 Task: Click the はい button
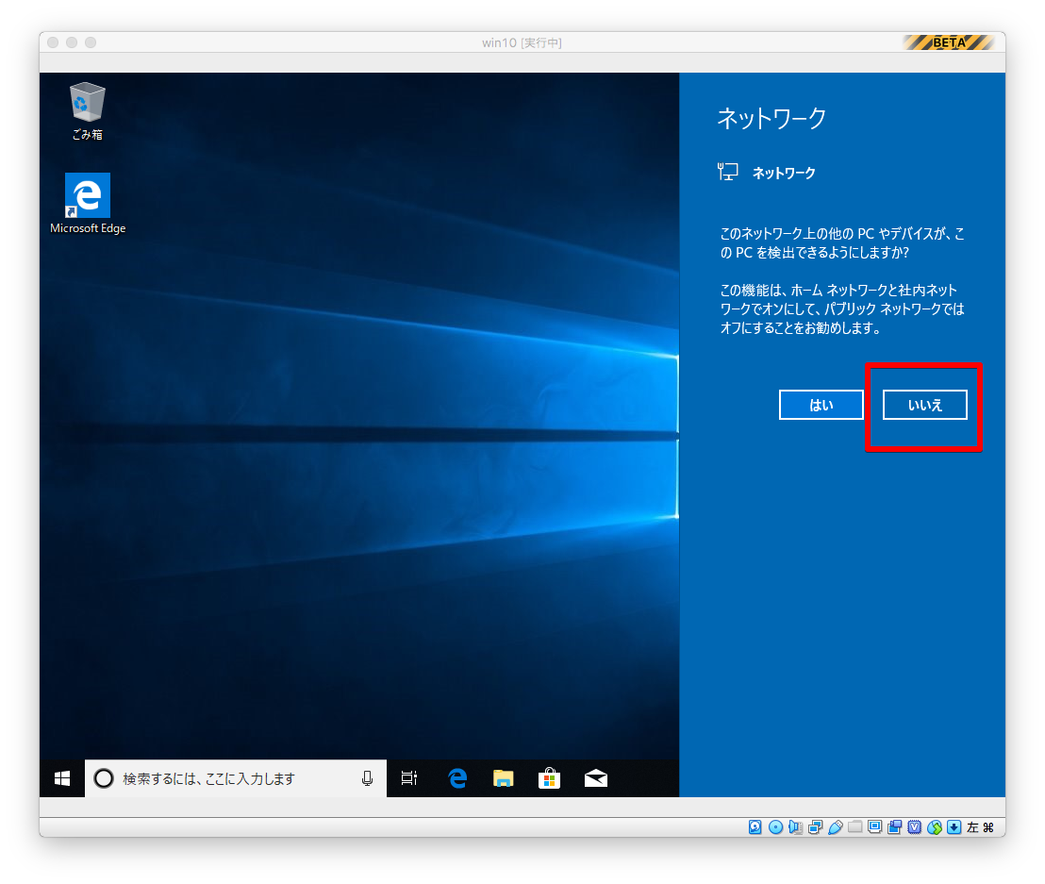[821, 405]
